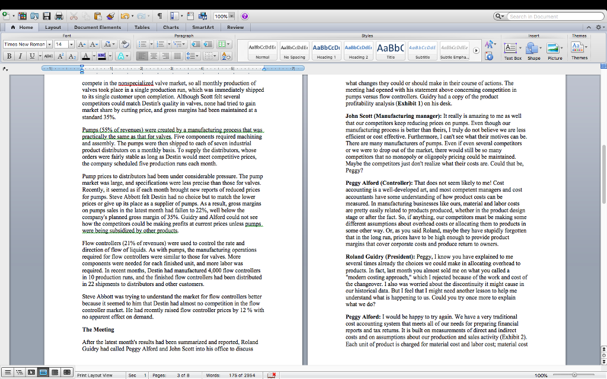
Task: Click the Shrink Font icon
Action: (x=93, y=44)
